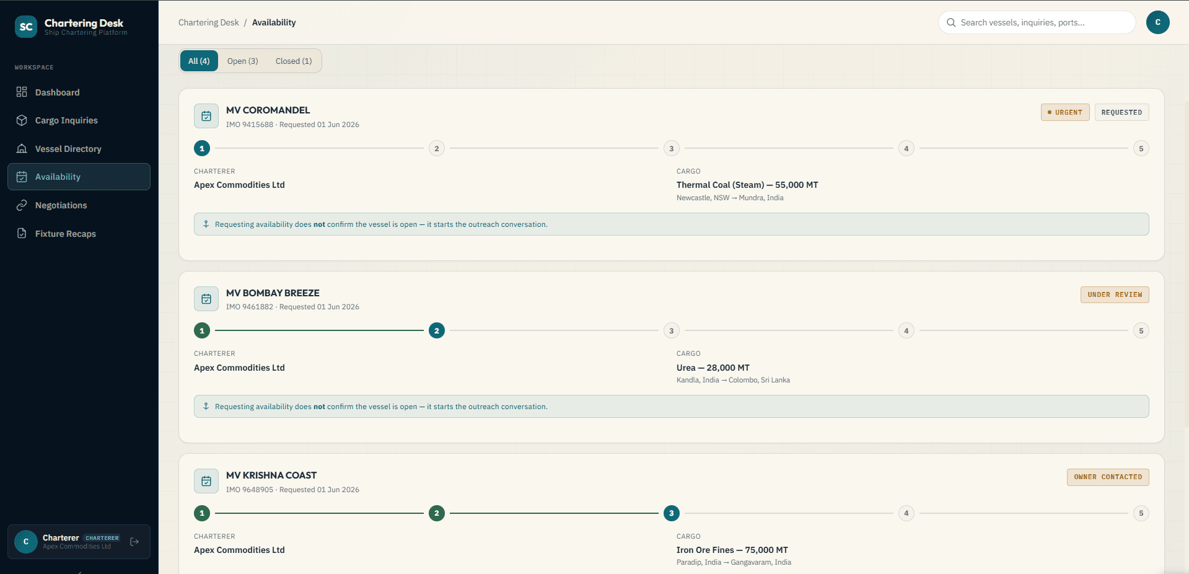Click the MV KRISHNA COAST vessel title
The image size is (1189, 574).
[x=271, y=475]
